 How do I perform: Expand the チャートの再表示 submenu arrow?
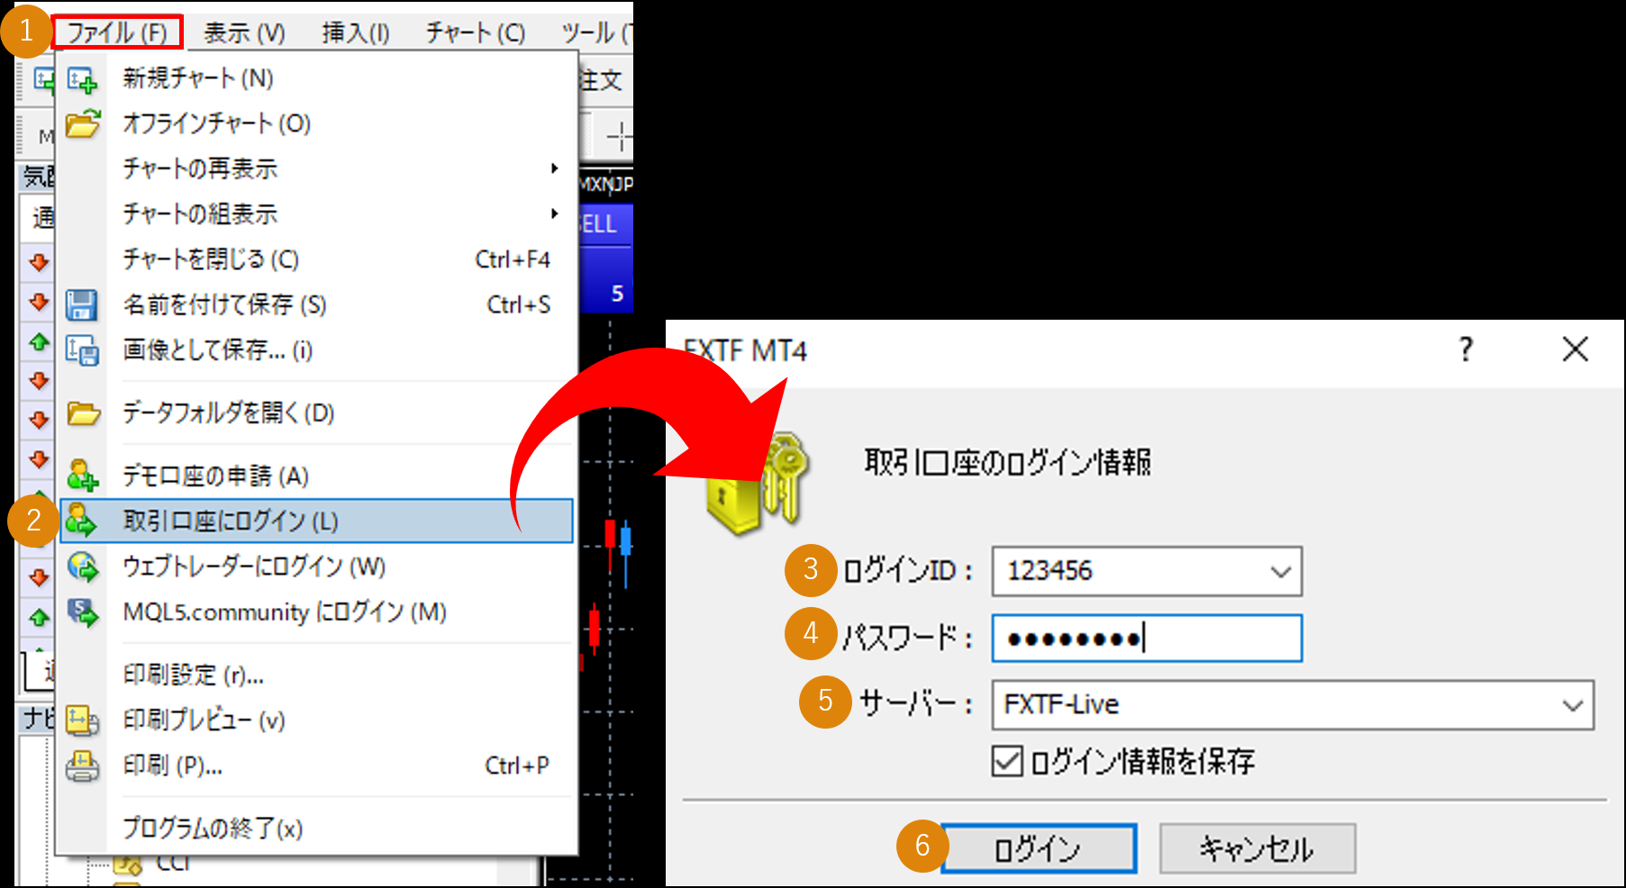tap(555, 168)
